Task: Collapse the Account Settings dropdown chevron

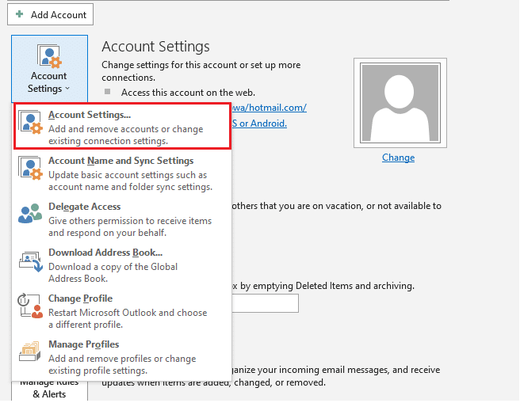Action: click(x=67, y=89)
